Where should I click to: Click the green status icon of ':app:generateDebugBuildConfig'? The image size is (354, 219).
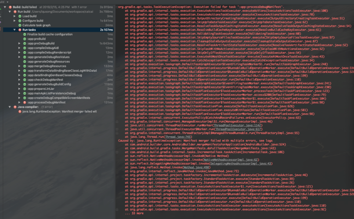(25, 84)
